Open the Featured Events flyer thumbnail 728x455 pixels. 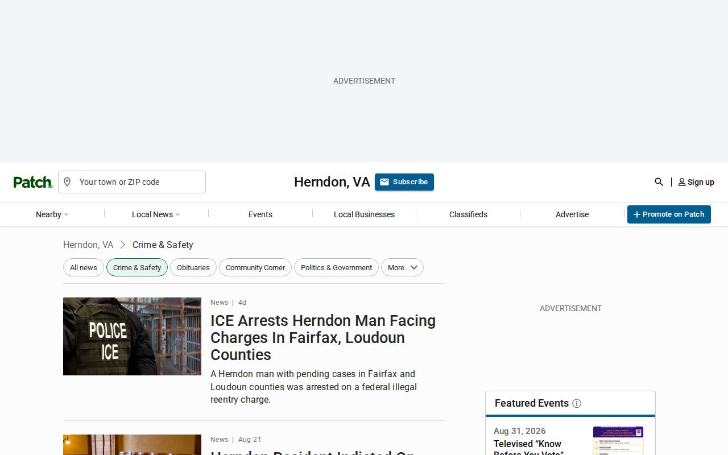(618, 441)
